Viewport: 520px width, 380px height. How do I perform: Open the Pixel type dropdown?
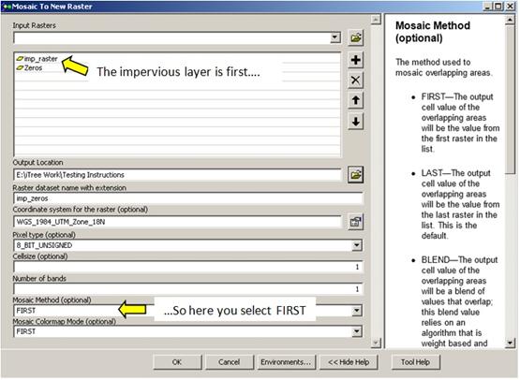[357, 245]
